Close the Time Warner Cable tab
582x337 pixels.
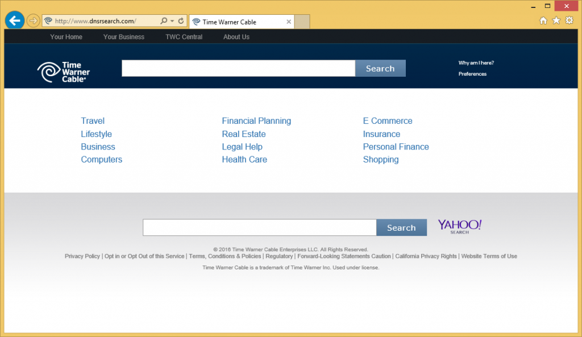point(289,22)
